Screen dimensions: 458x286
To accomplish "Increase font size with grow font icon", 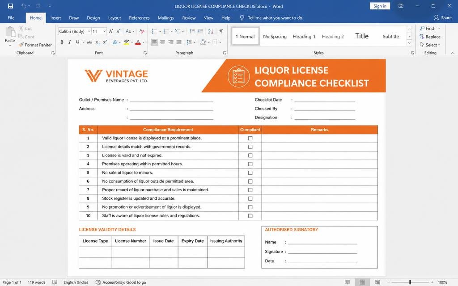I will [111, 31].
